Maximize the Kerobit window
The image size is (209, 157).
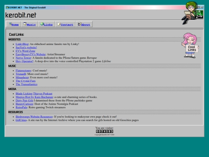tap(199, 7)
